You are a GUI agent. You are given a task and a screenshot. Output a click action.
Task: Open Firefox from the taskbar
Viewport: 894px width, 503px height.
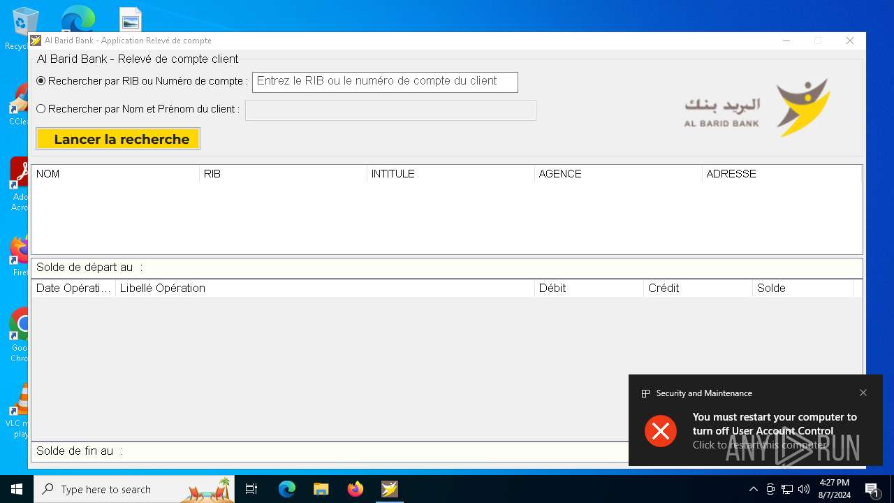(x=356, y=489)
